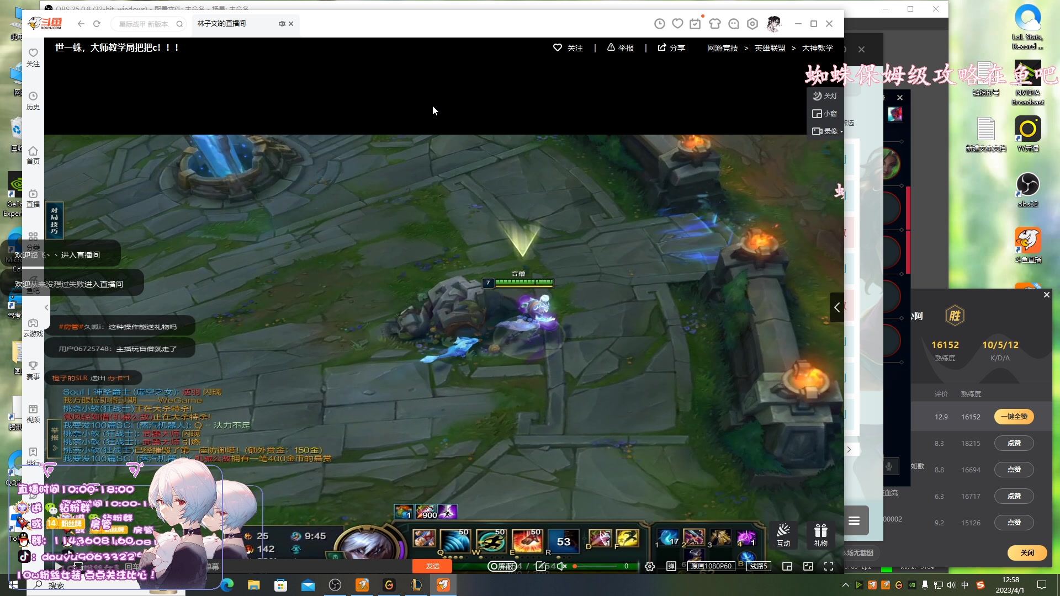
Task: Open player settings gear icon
Action: 650,566
